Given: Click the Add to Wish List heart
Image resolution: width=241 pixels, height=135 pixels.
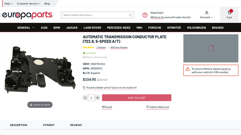Looking at the screenshot, I should 148,107.
